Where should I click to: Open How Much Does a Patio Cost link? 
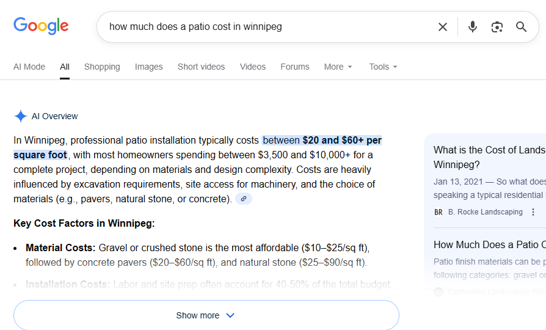489,244
